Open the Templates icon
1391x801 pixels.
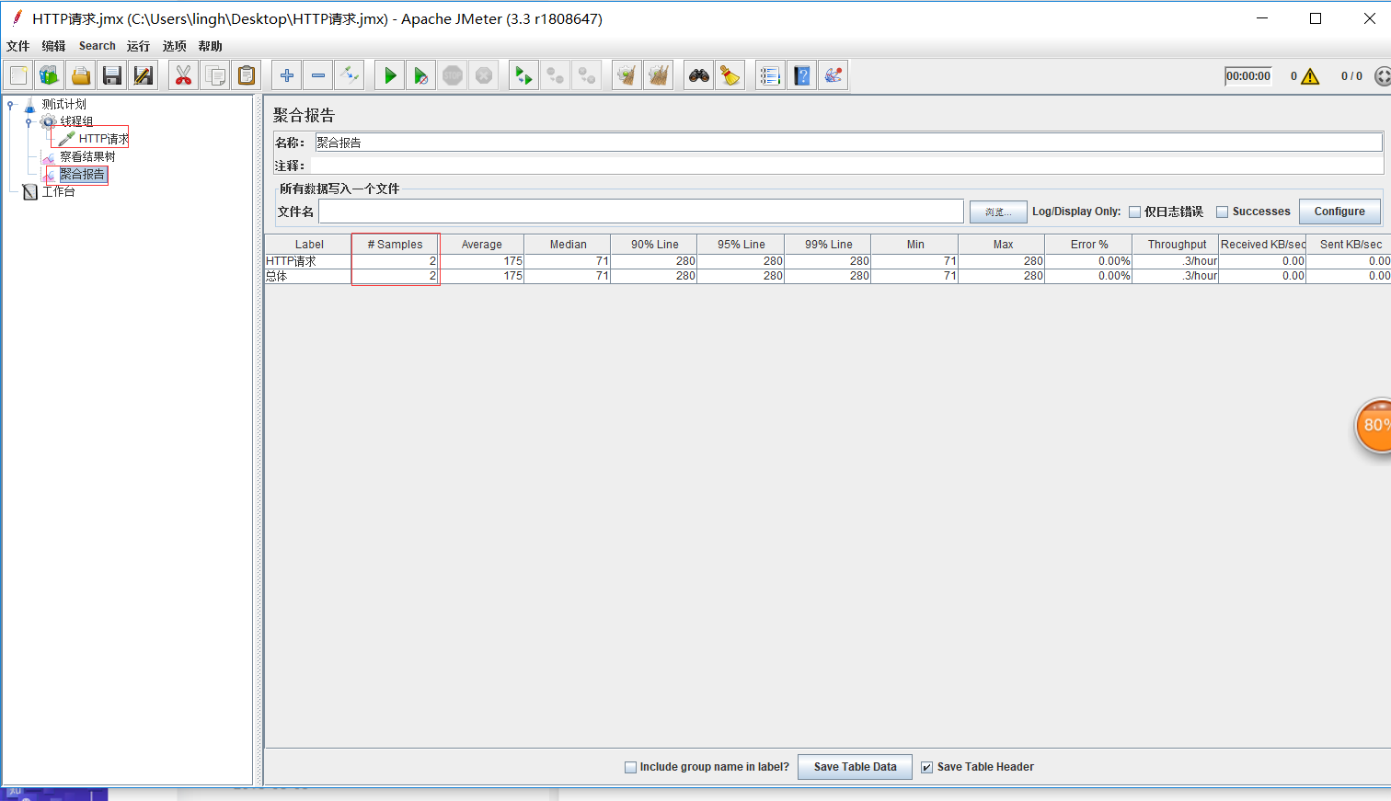coord(50,75)
